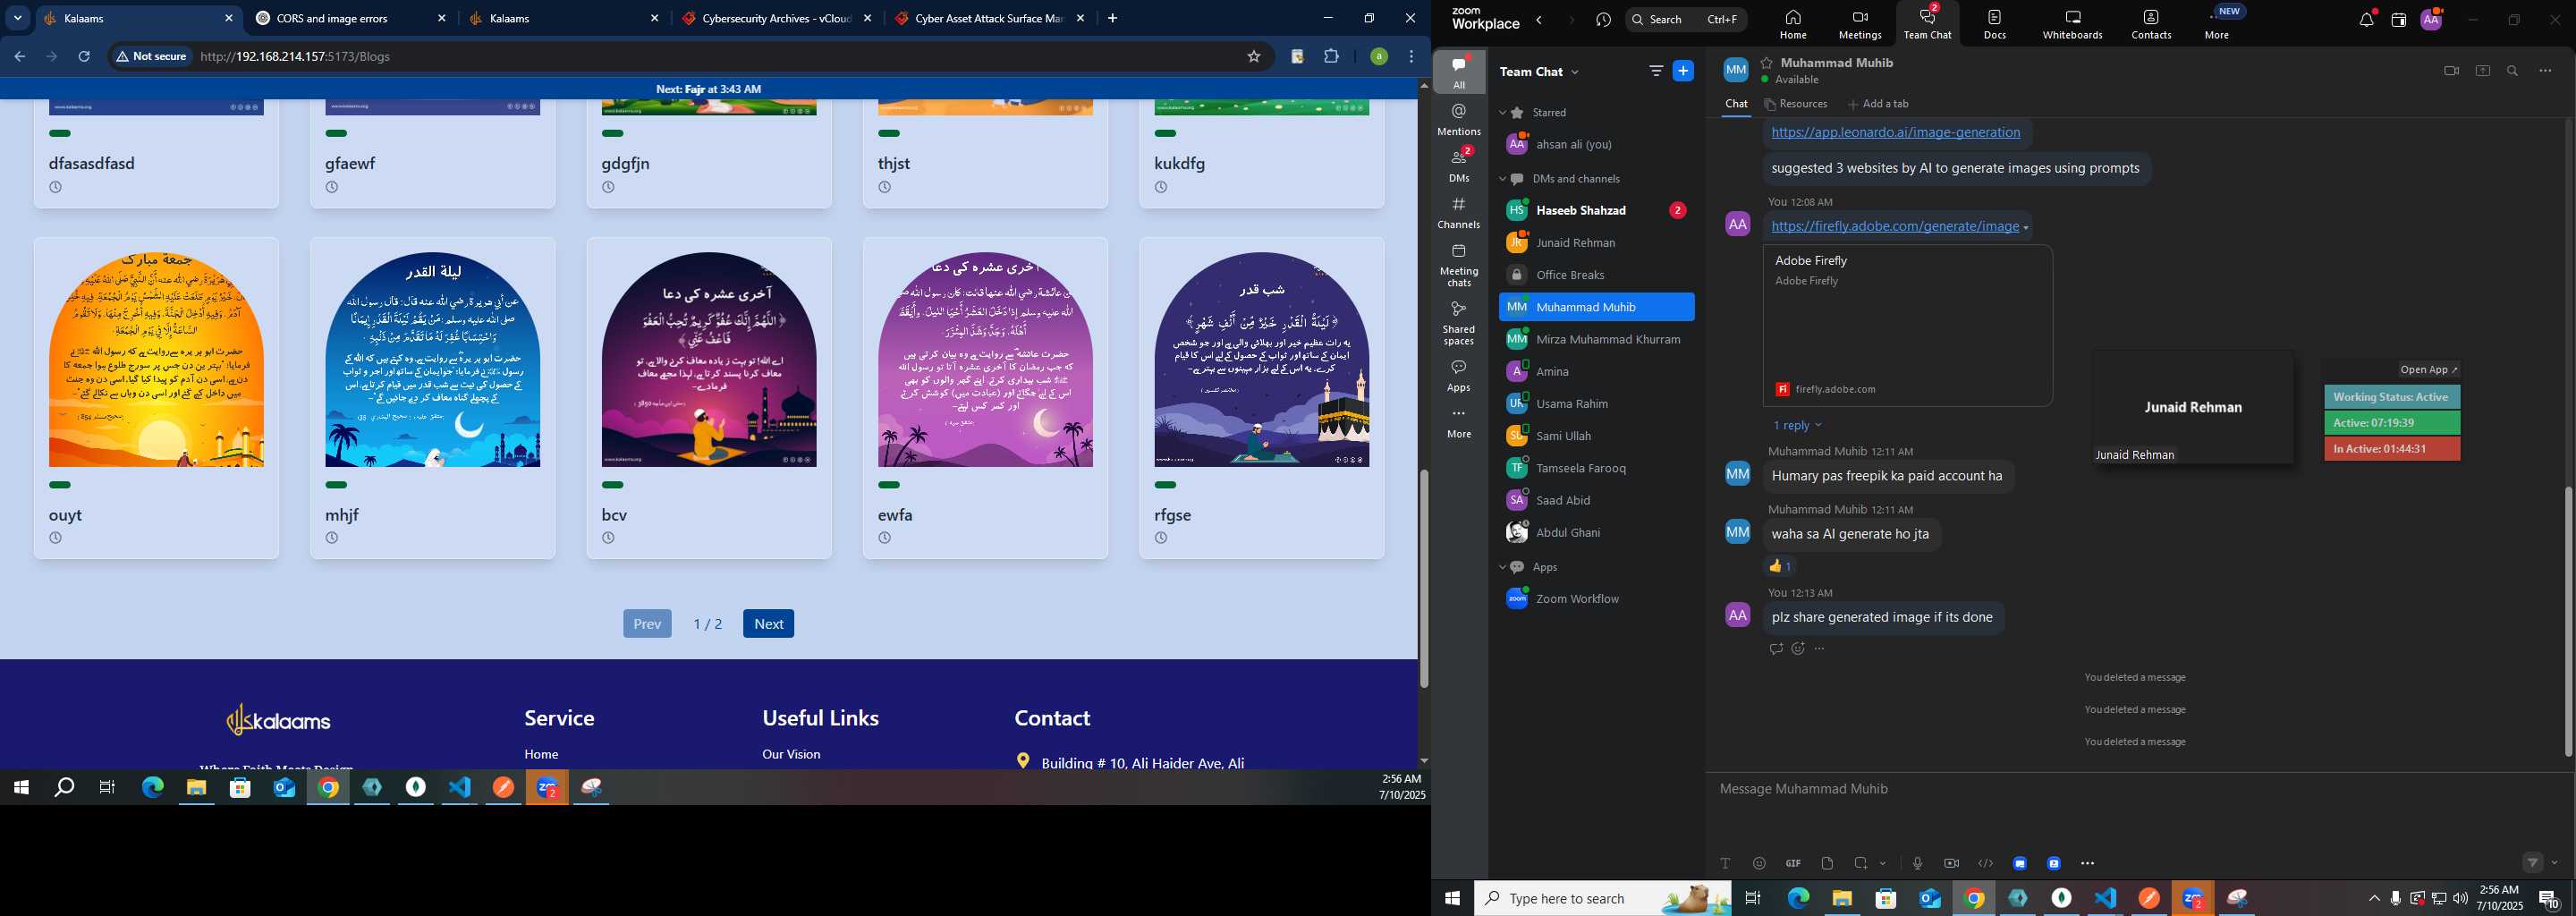Open Zoom Docs tab

pyautogui.click(x=1995, y=24)
